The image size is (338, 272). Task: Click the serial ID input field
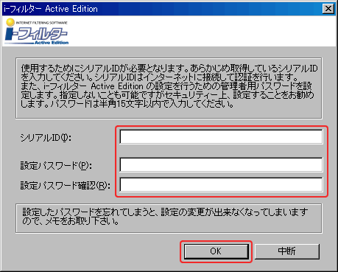click(221, 137)
